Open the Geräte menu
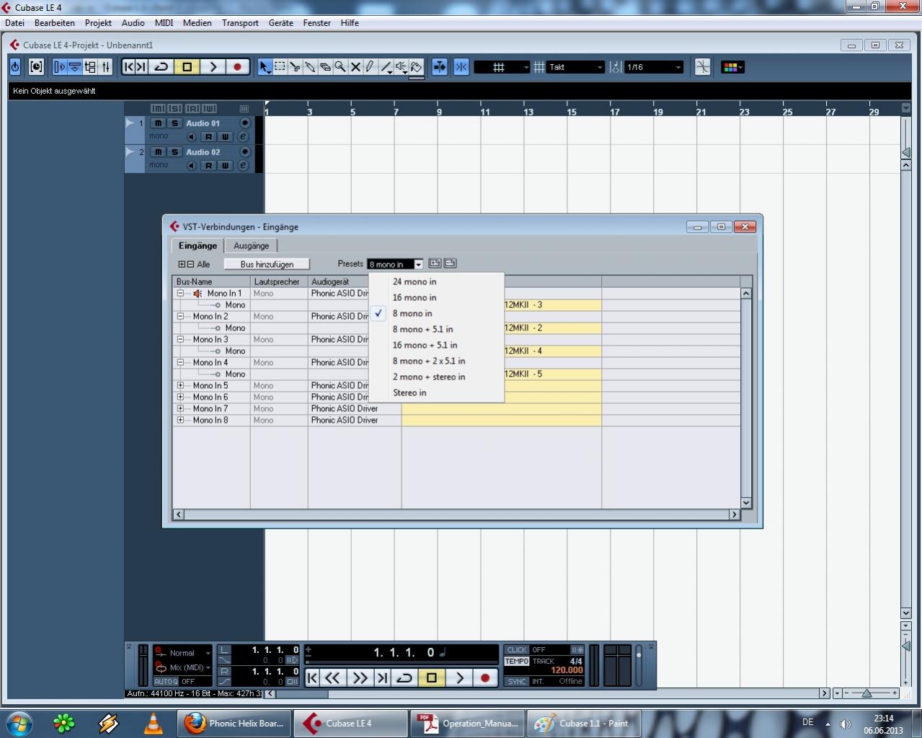Screen dimensions: 922x738 coord(281,23)
